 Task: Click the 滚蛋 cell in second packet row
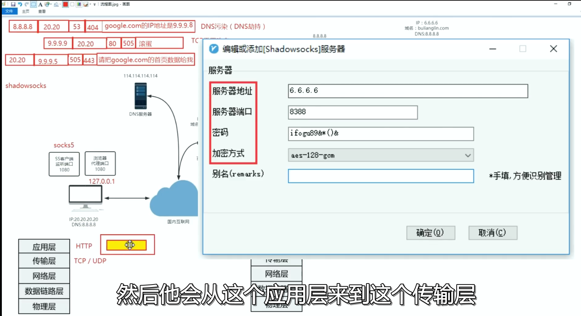click(x=160, y=43)
